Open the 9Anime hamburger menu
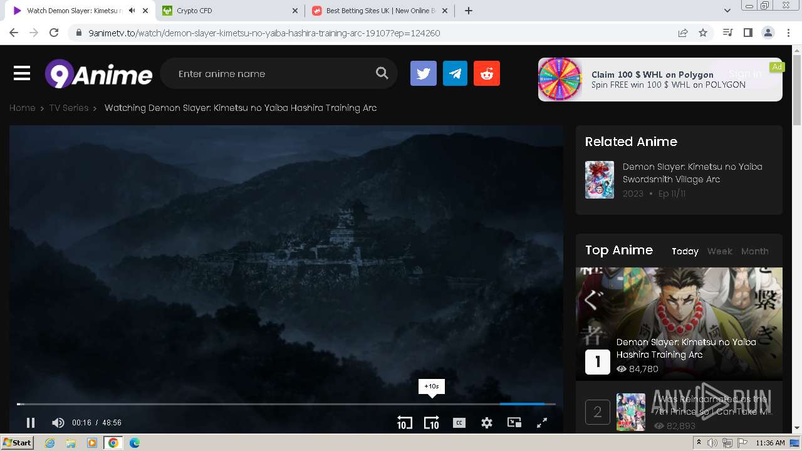802x451 pixels. tap(22, 73)
